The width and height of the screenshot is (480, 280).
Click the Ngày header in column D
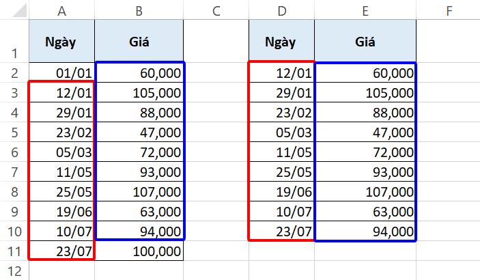[x=281, y=41]
